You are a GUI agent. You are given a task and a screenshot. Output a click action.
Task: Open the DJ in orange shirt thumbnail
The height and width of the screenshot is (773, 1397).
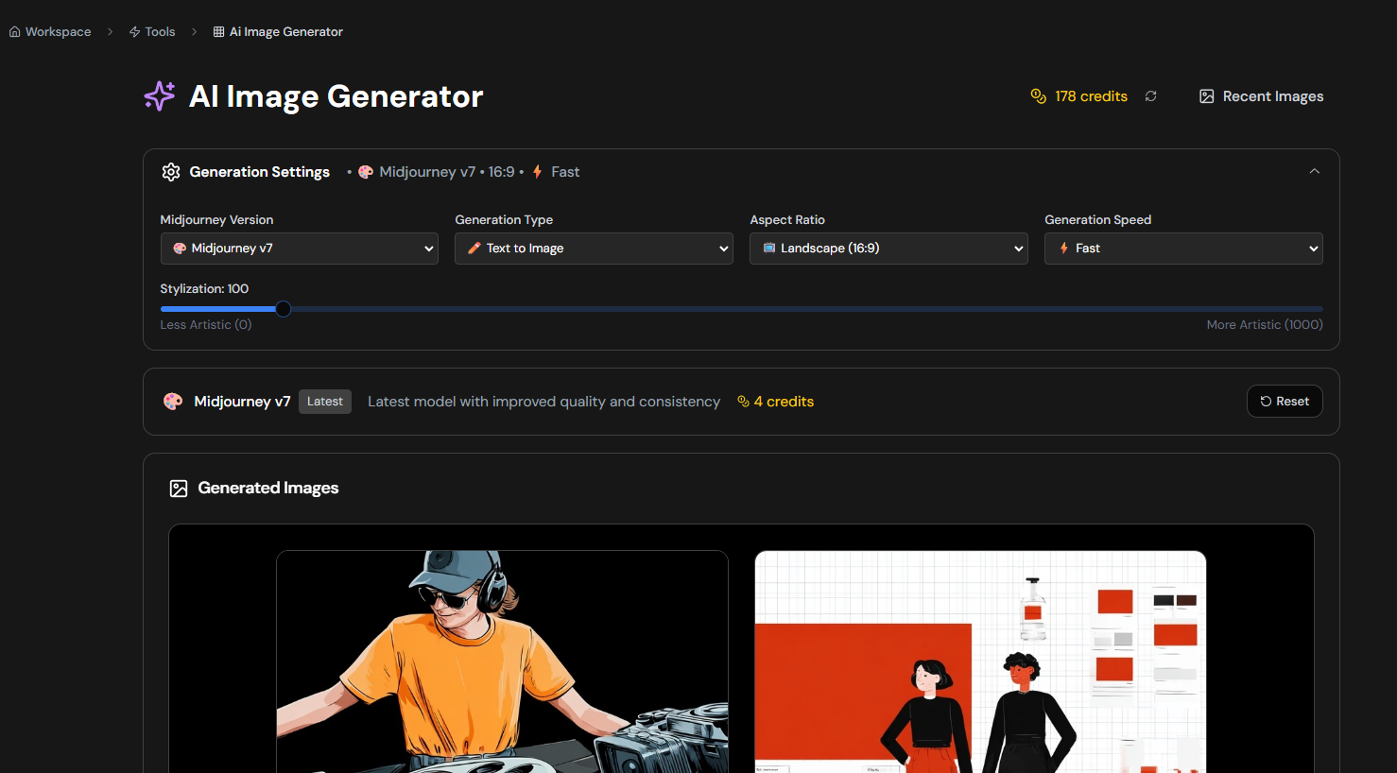pos(502,661)
